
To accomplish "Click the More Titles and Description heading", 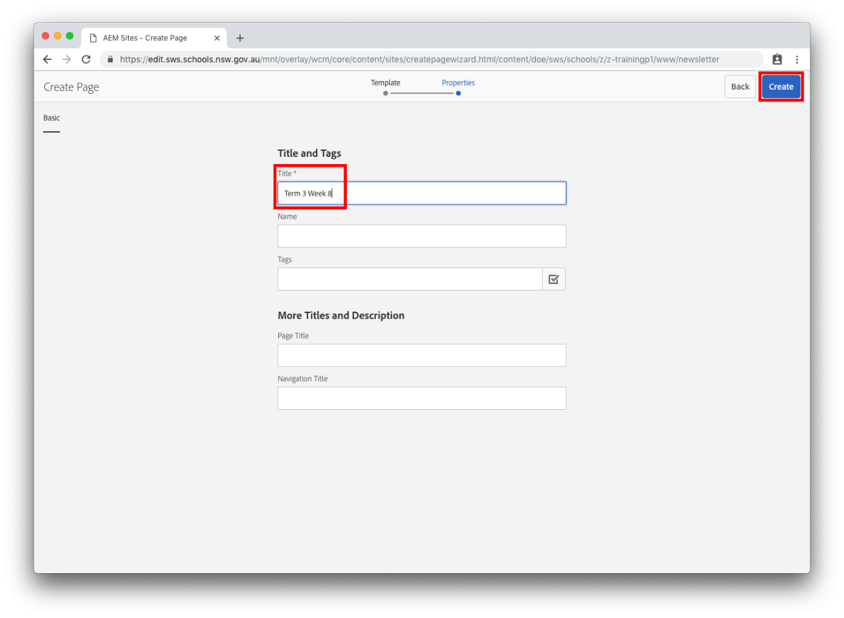I will click(341, 316).
